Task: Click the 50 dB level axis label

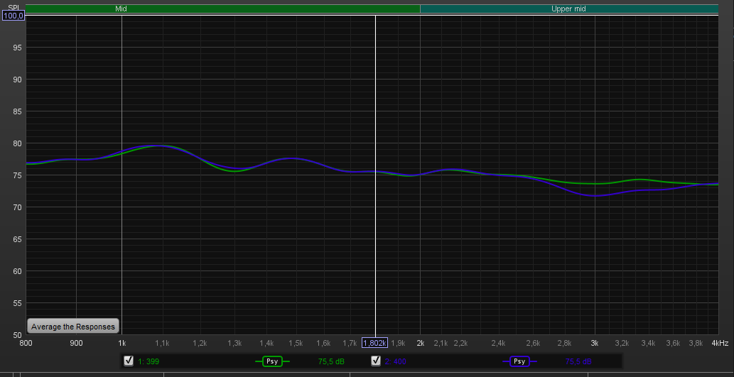Action: (18, 335)
